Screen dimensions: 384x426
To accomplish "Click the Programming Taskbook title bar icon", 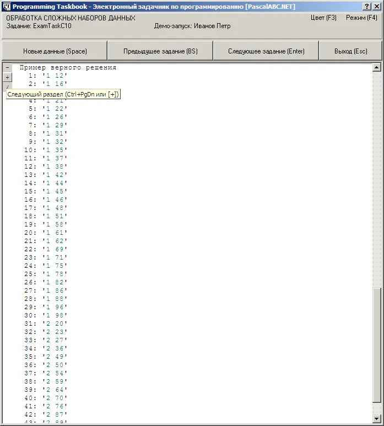I will pos(7,7).
